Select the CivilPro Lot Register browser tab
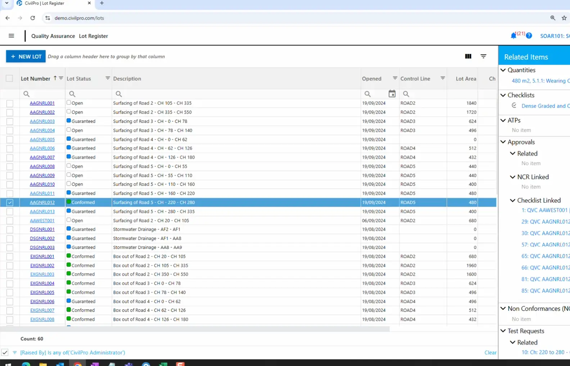The width and height of the screenshot is (570, 366). click(54, 3)
